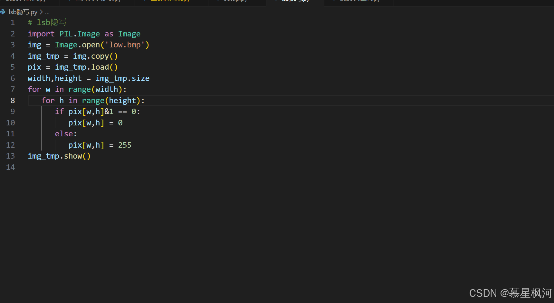Click the CSDN @慕星枫河 watermark link
The image size is (554, 303).
point(511,293)
